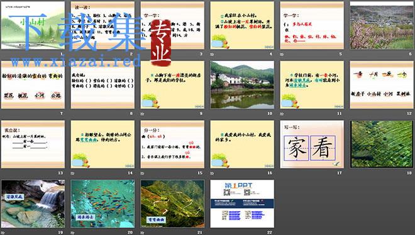Select the 小山村 title slide thumbnail
This screenshot has width=415, height=235.
(33, 25)
